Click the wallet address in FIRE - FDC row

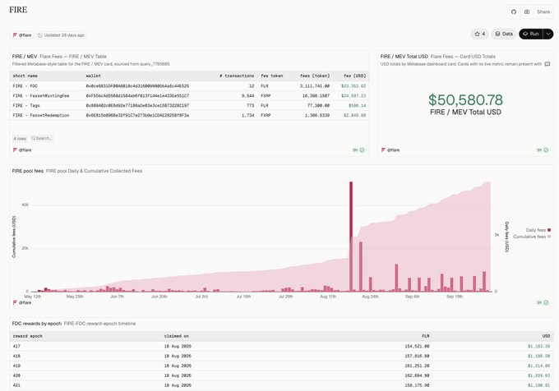[137, 86]
